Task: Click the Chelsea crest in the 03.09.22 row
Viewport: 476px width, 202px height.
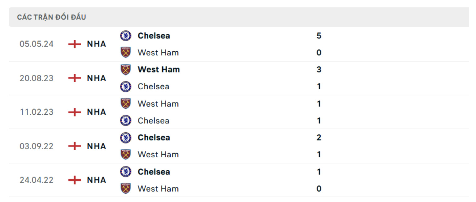Action: (126, 138)
